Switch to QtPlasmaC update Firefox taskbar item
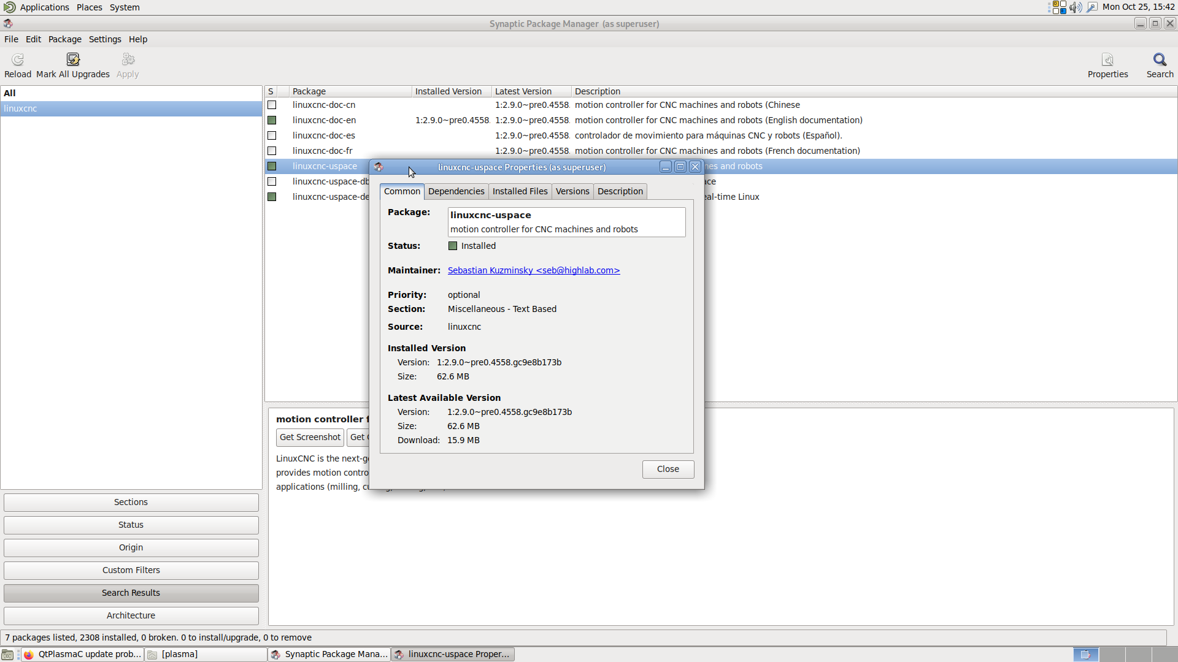The image size is (1178, 662). [x=83, y=655]
